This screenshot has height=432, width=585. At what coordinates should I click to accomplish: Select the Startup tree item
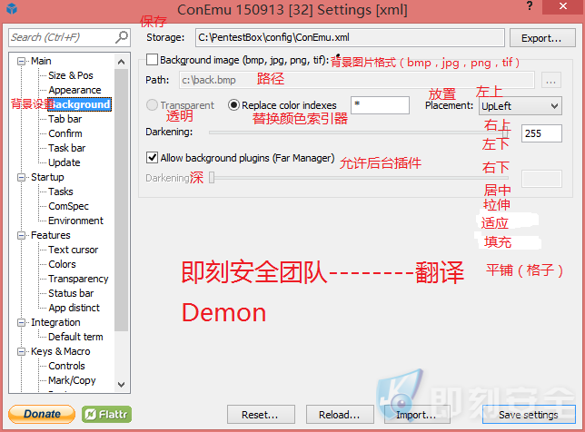pos(47,177)
